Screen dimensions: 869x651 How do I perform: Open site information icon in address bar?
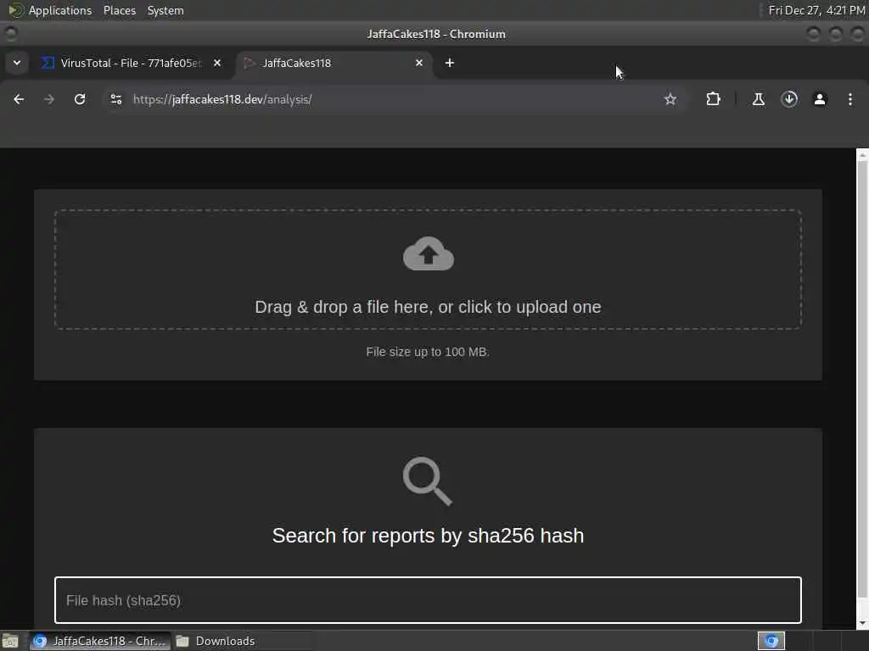(115, 99)
